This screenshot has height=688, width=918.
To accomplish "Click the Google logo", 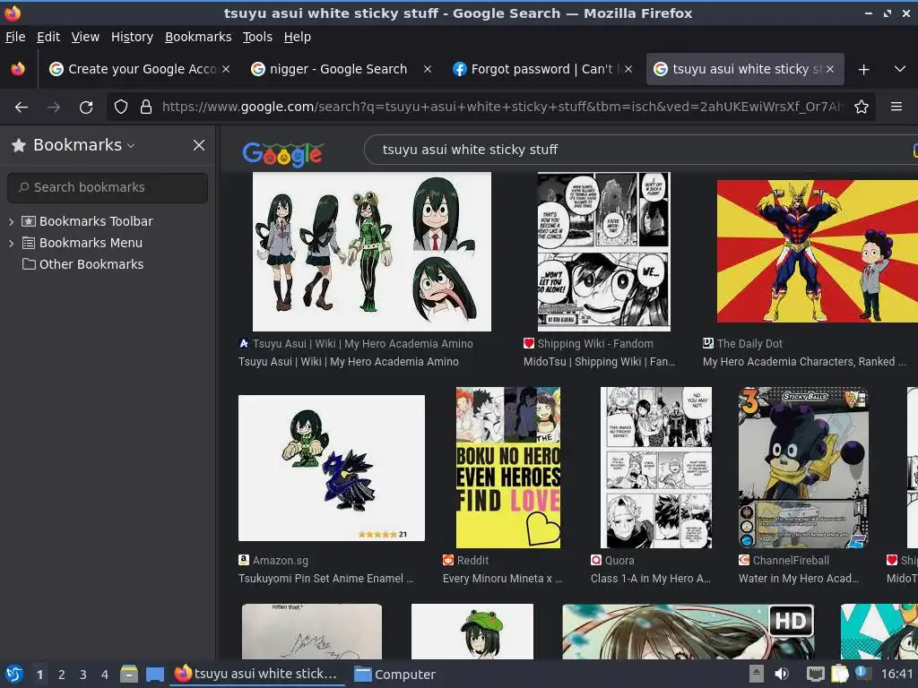I will coord(282,154).
